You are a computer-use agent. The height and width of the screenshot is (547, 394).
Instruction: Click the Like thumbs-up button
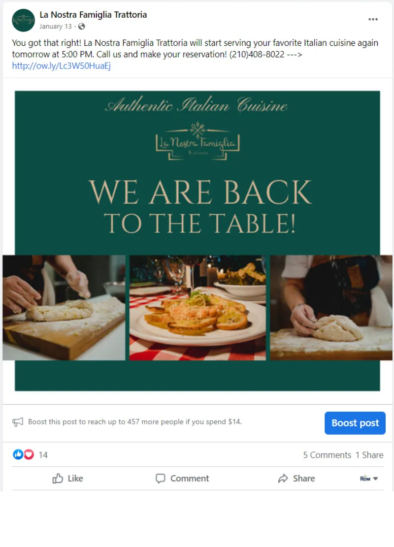tap(67, 478)
